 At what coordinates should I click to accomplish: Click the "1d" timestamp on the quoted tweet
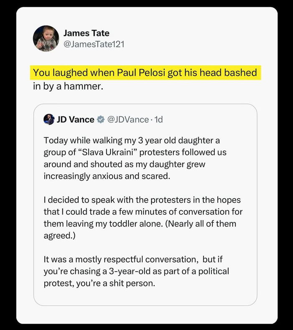tap(159, 119)
